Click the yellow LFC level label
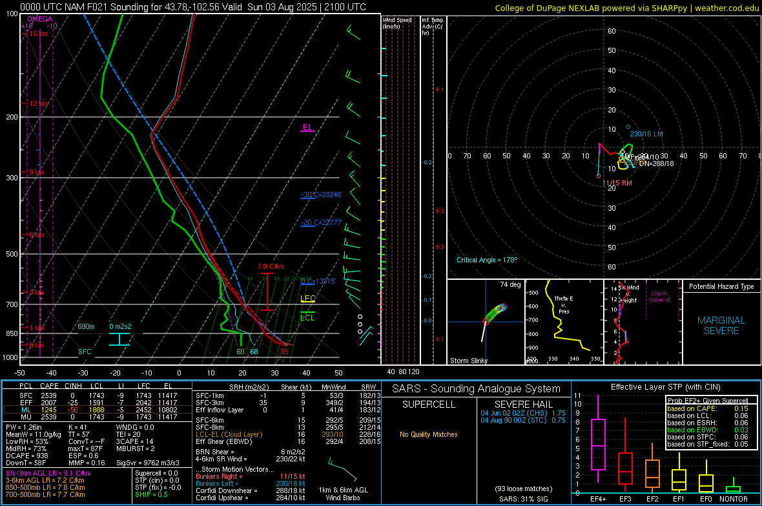 pyautogui.click(x=308, y=299)
